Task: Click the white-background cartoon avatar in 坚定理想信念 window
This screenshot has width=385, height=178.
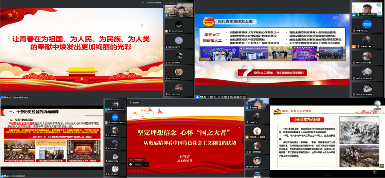Action: coord(257,131)
